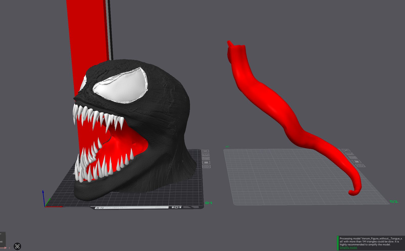Toggle the lock icon on plate 02
405x251 pixels.
[357, 161]
